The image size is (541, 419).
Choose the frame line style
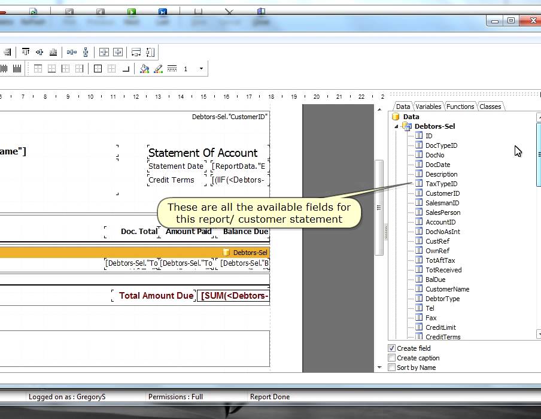pyautogui.click(x=172, y=68)
